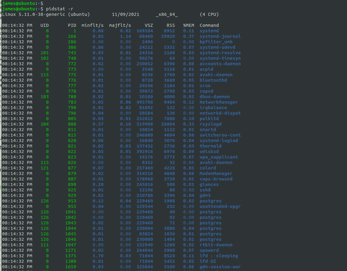Click the 'gdm3' command entry
The height and width of the screenshot is (271, 347).
pyautogui.click(x=205, y=196)
